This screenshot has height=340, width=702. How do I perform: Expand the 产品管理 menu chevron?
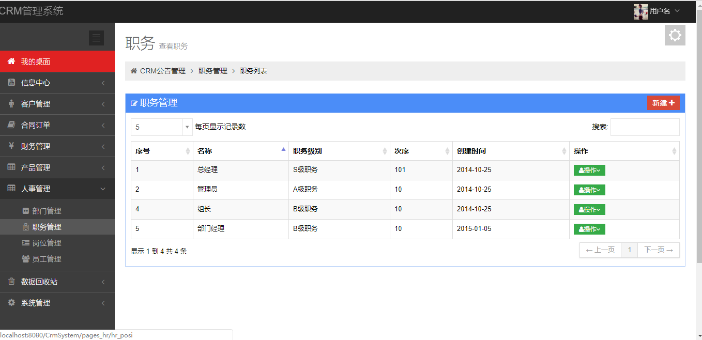103,168
